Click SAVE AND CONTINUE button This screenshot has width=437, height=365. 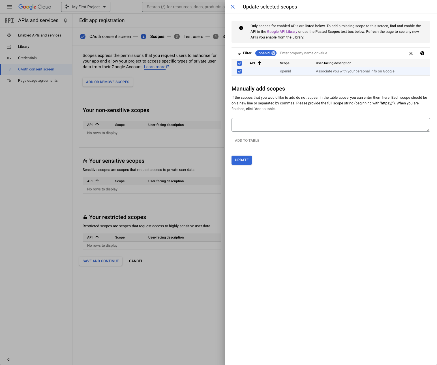pyautogui.click(x=101, y=261)
